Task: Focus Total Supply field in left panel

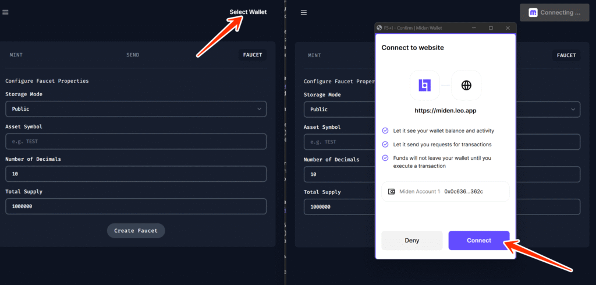Action: click(x=136, y=206)
